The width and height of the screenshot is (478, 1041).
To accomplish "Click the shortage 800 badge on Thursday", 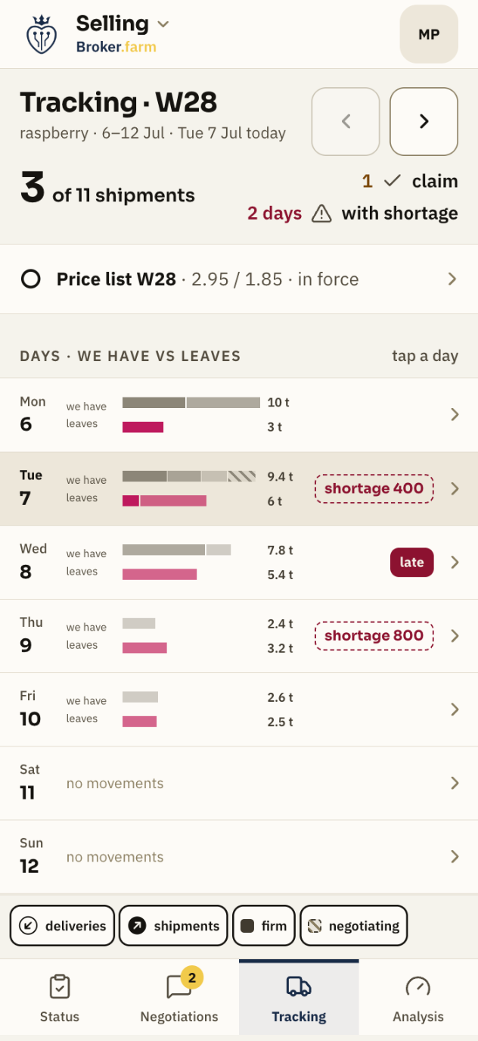I will pos(374,635).
